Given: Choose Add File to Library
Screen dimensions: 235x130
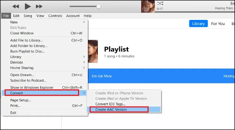Looking at the screenshot, I should (26, 40).
